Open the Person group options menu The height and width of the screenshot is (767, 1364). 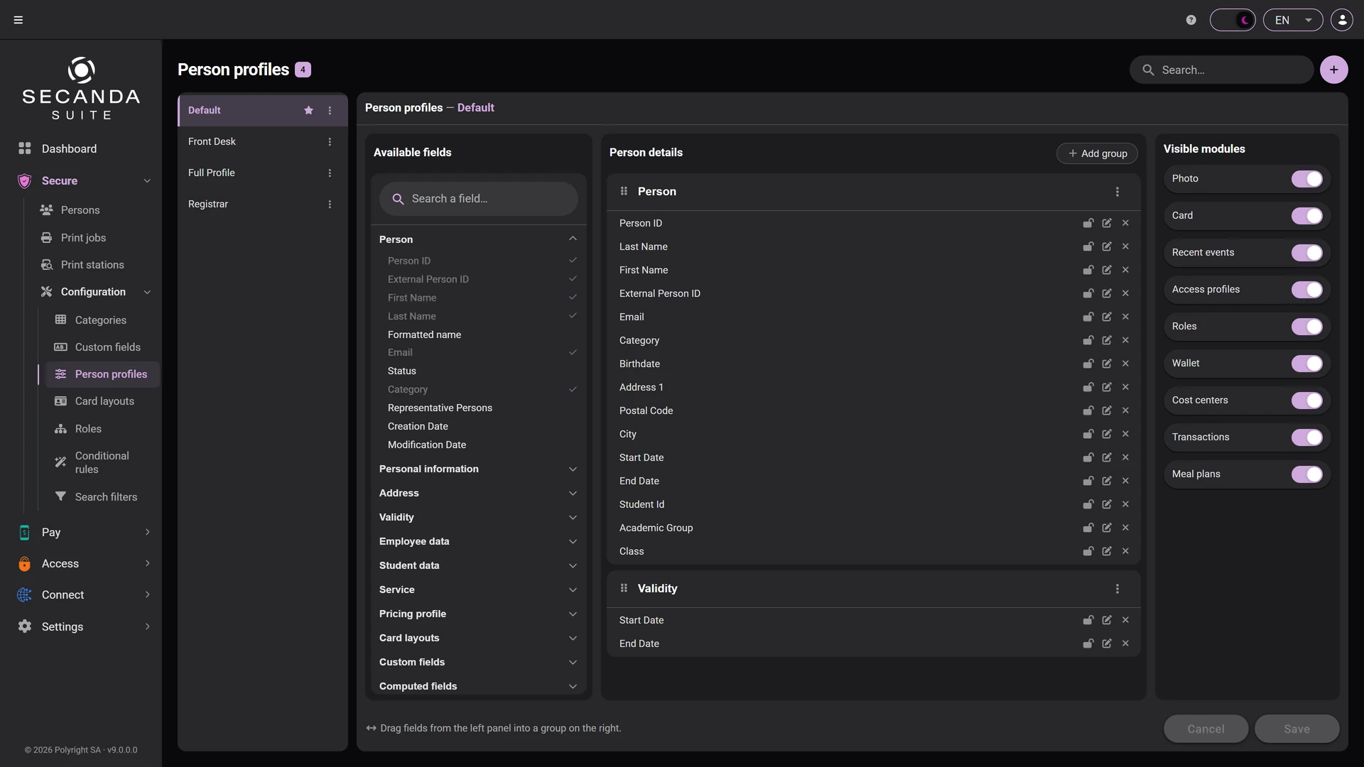tap(1117, 192)
